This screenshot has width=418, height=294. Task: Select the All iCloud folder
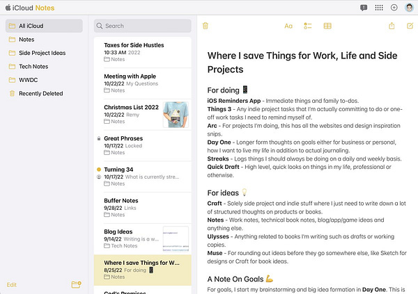point(44,26)
